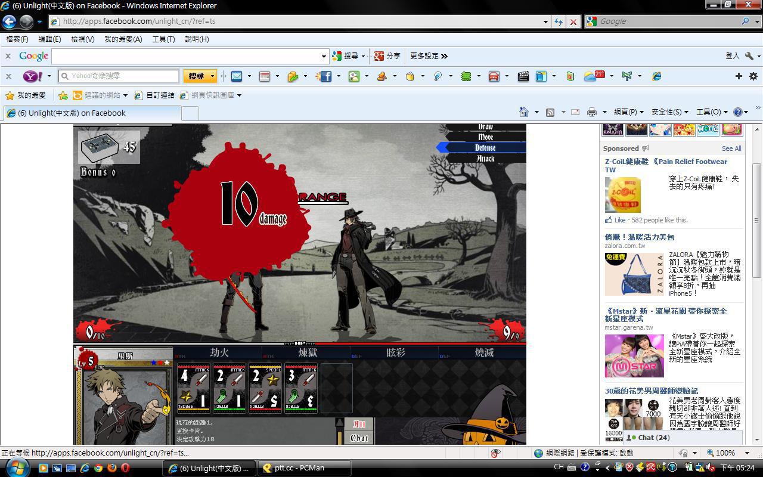Expand the address bar URL dropdown
This screenshot has height=477, width=763.
pos(545,21)
